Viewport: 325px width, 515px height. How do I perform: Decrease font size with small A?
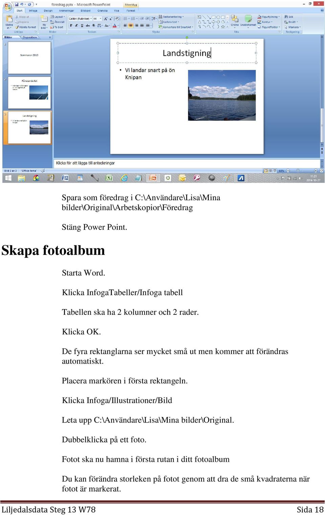[x=111, y=19]
